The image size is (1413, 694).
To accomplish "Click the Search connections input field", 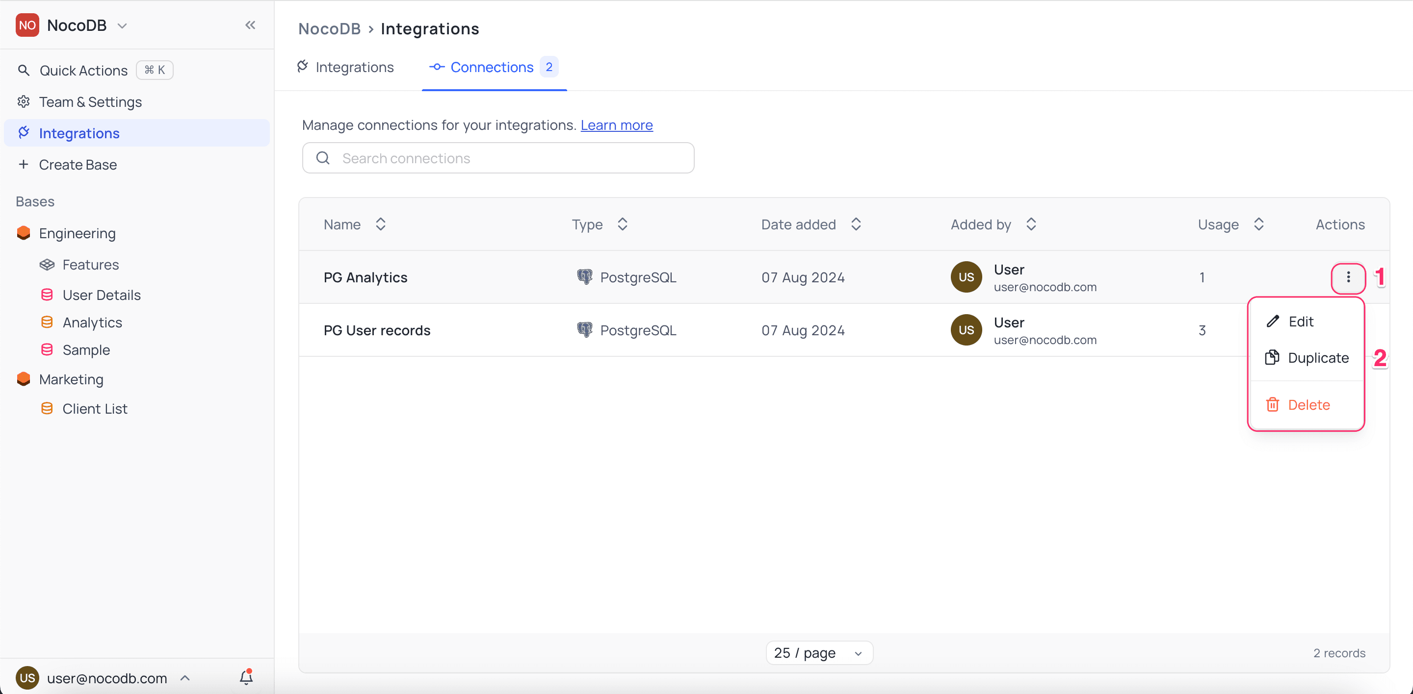I will 498,158.
